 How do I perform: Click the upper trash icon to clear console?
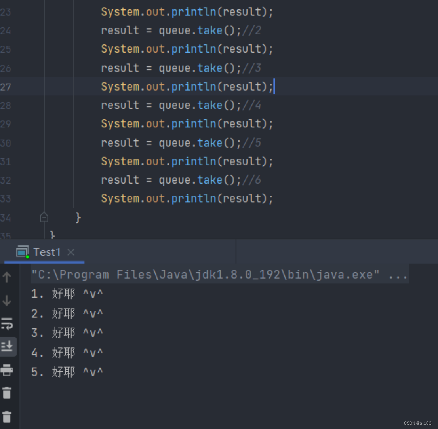click(x=7, y=393)
